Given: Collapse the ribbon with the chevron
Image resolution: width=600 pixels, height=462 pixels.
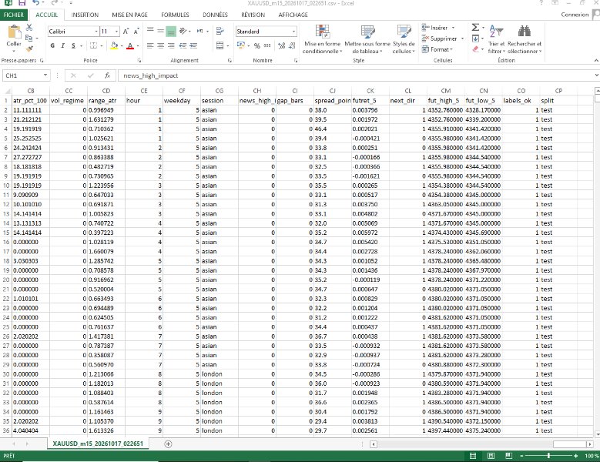Looking at the screenshot, I should (x=596, y=60).
